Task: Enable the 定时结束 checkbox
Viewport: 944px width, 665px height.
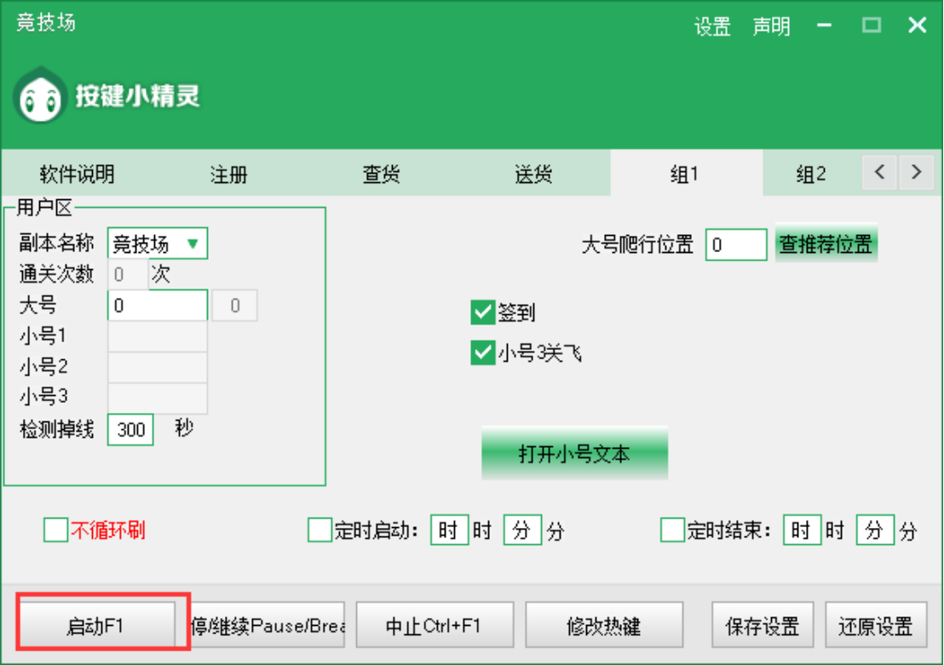Action: (672, 530)
